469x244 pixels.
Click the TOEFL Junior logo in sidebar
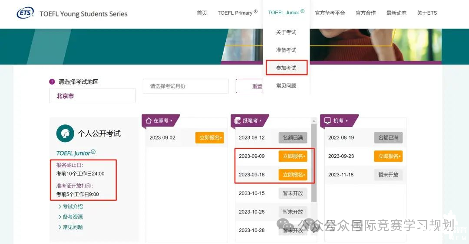tap(76, 153)
